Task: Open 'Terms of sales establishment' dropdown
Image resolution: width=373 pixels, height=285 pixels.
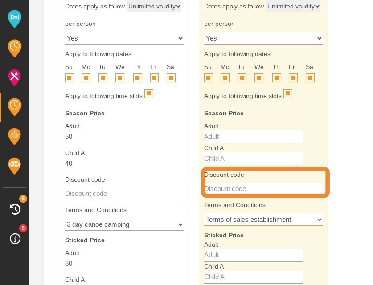Action: tap(263, 220)
